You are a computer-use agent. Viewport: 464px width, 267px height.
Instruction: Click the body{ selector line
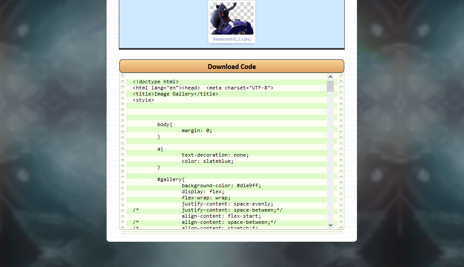(x=165, y=124)
